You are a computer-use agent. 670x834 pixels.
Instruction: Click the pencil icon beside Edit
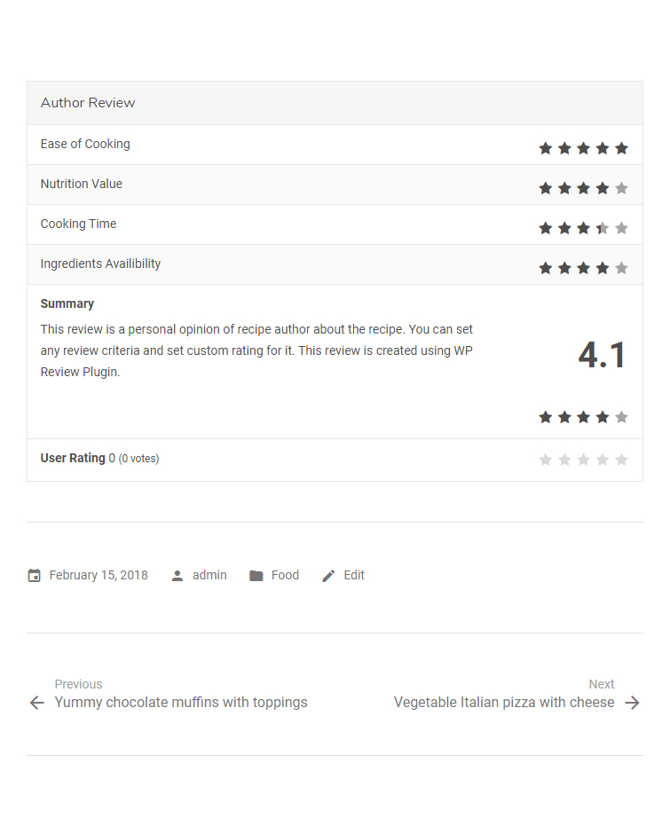[x=328, y=576]
